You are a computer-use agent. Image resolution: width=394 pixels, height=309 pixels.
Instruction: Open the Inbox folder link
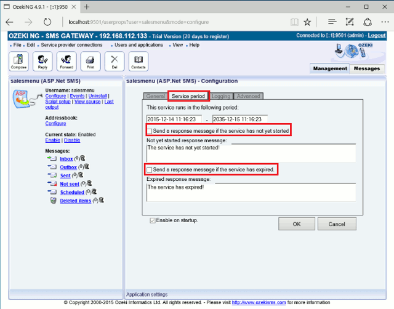[66, 159]
